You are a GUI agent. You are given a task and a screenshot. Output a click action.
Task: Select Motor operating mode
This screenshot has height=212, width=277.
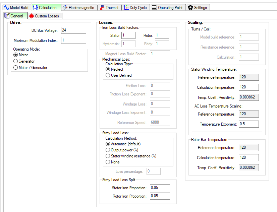pos(21,55)
